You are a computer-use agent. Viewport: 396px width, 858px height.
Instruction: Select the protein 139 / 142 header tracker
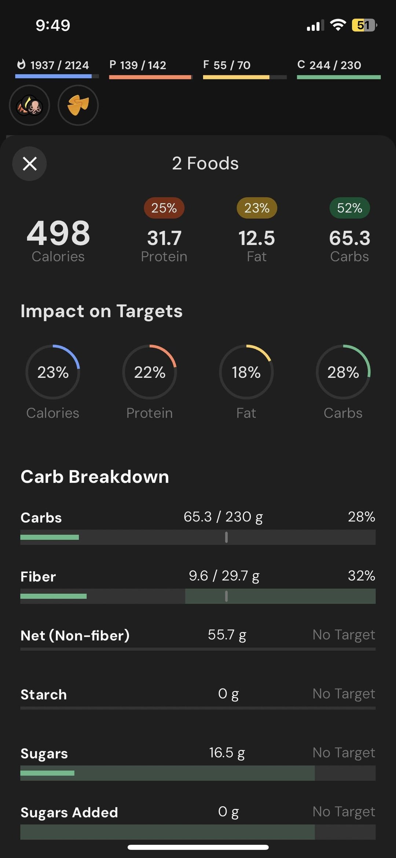click(x=150, y=68)
